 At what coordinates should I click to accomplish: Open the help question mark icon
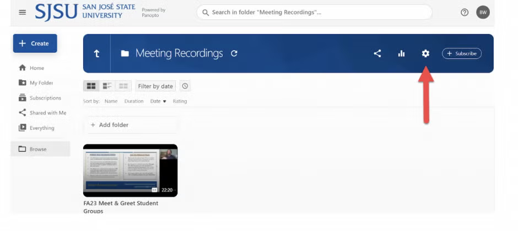click(x=465, y=12)
